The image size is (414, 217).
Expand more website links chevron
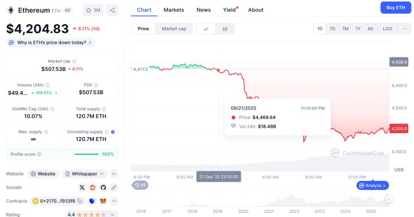click(114, 174)
